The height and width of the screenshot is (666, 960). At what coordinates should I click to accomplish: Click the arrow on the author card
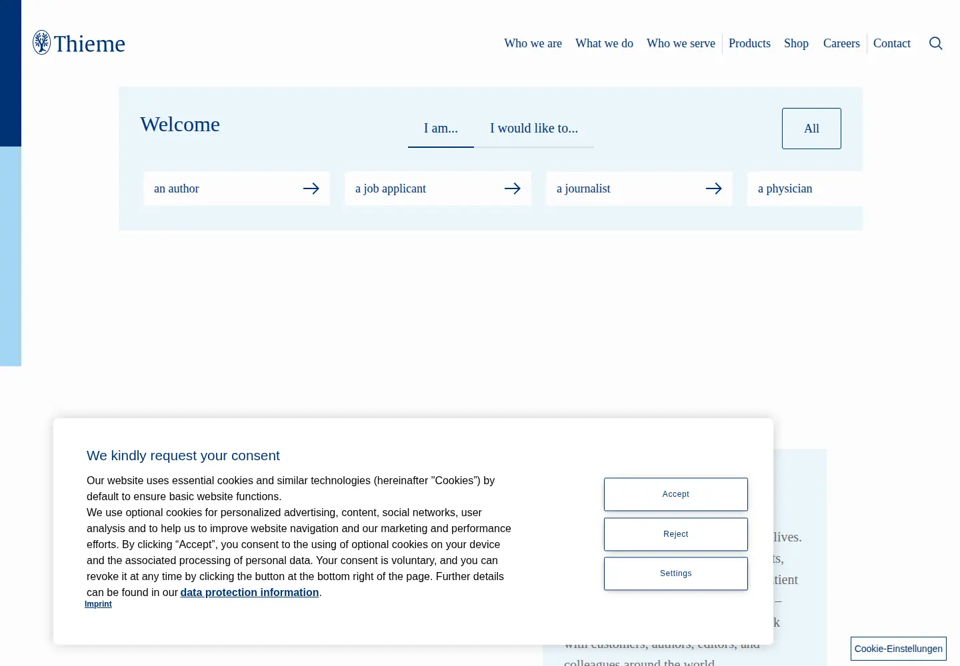(x=311, y=188)
